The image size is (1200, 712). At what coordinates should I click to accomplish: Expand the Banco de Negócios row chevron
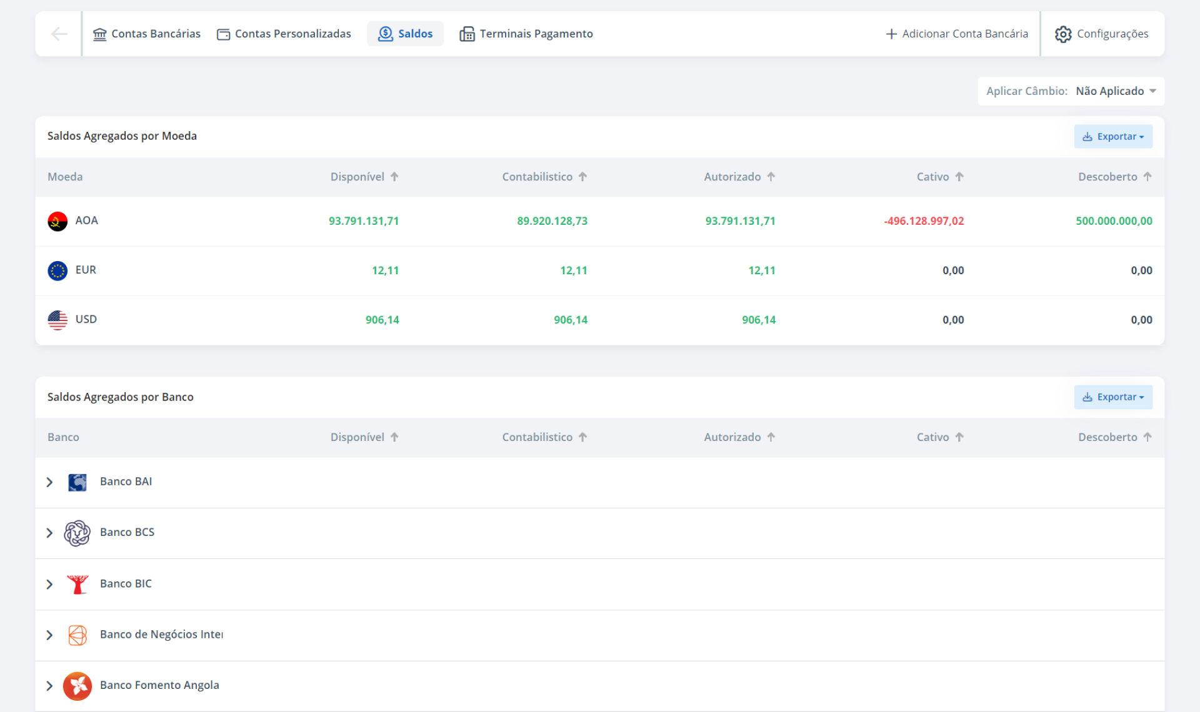(x=50, y=635)
